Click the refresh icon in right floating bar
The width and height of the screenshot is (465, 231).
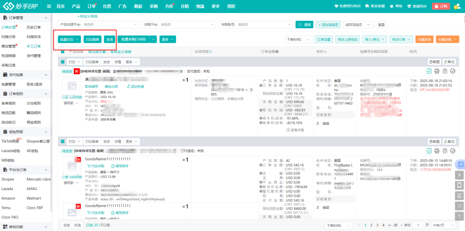(460, 206)
